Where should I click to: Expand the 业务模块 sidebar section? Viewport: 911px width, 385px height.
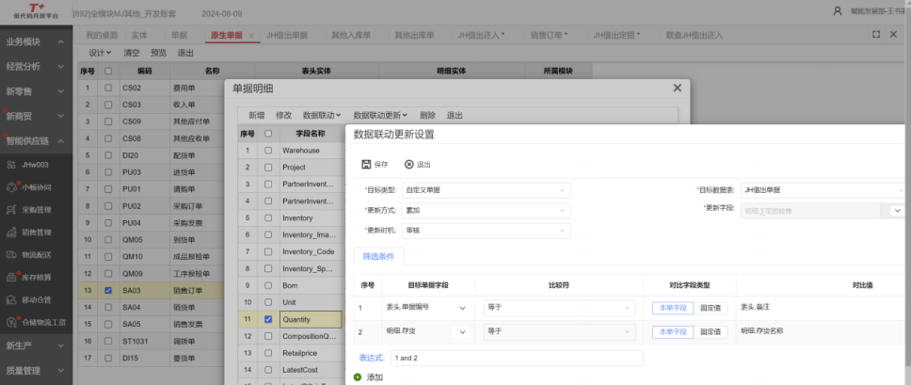pyautogui.click(x=36, y=41)
